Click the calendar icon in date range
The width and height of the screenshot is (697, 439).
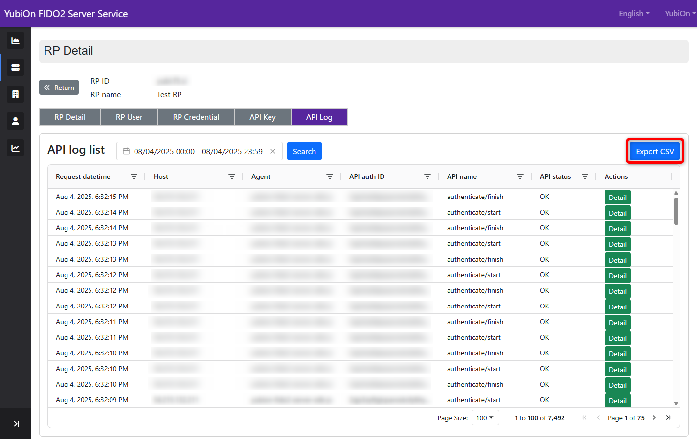[x=126, y=152]
